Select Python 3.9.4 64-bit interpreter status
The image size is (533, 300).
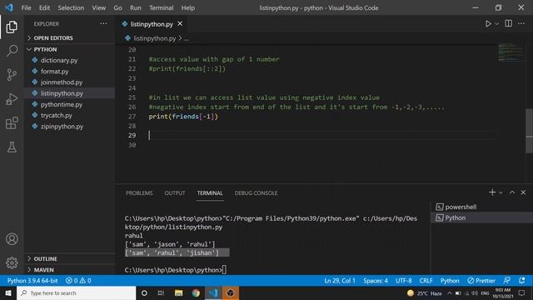tap(32, 281)
